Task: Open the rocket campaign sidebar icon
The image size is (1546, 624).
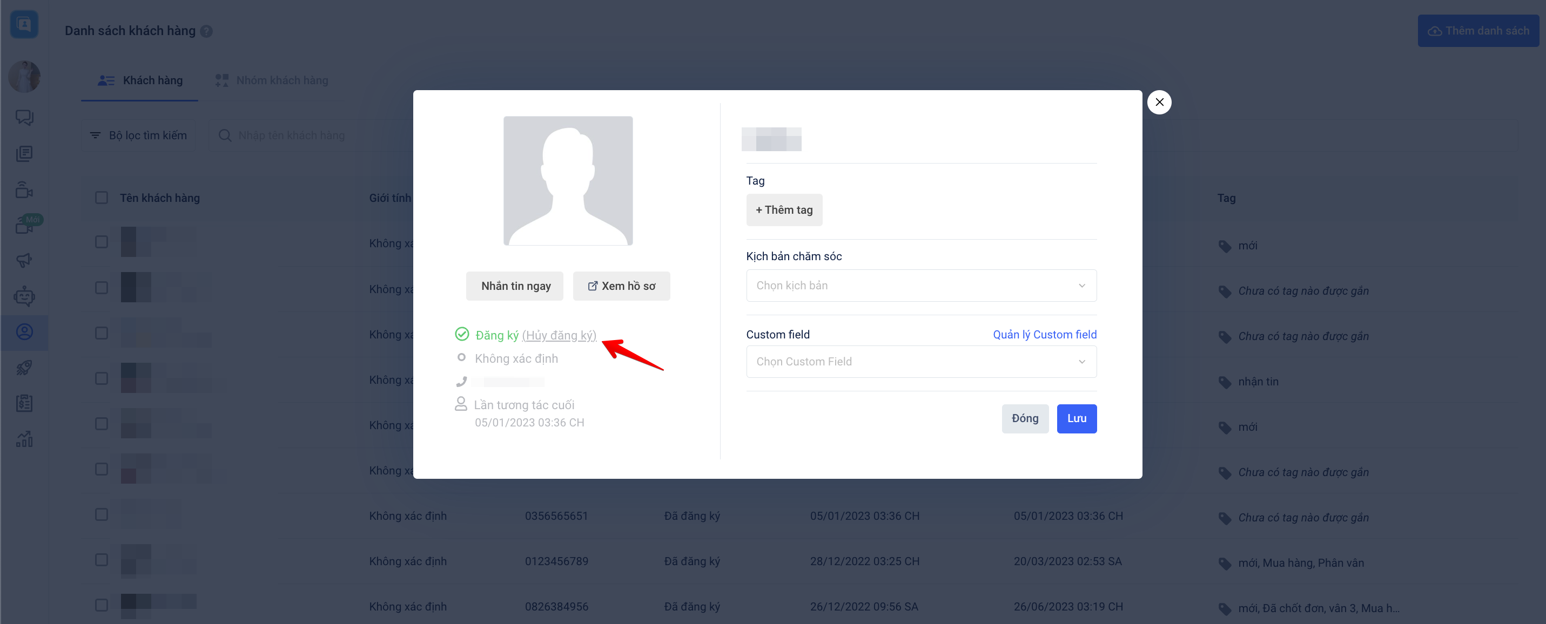Action: [x=24, y=367]
